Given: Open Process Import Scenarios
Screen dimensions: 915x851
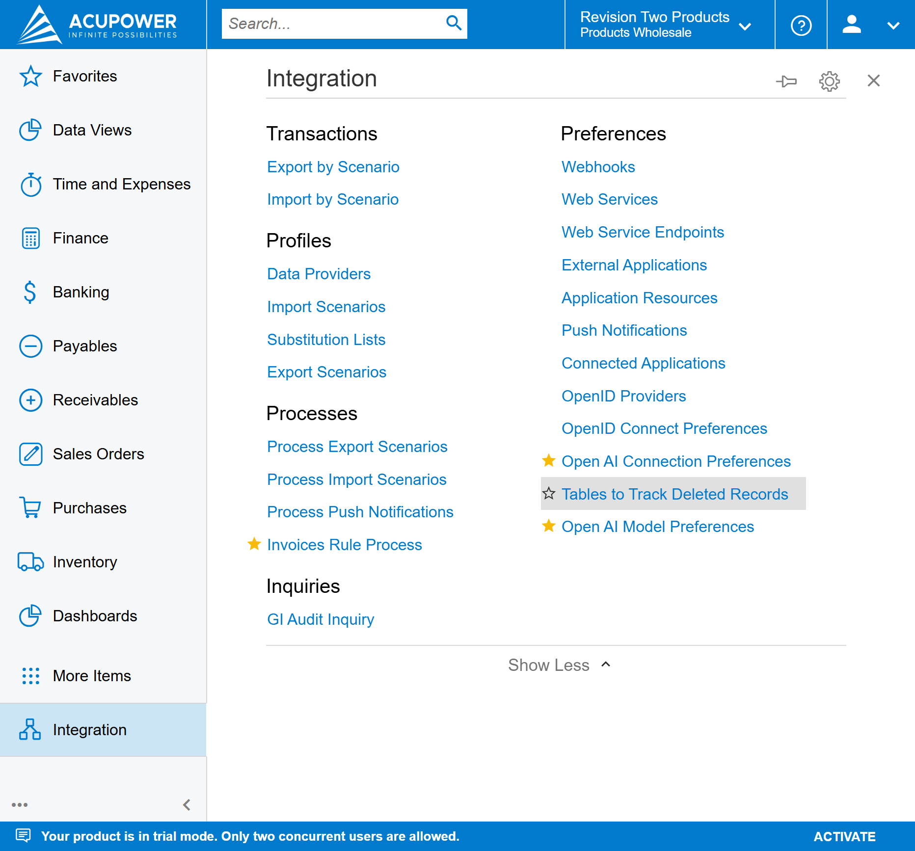Looking at the screenshot, I should (x=357, y=479).
